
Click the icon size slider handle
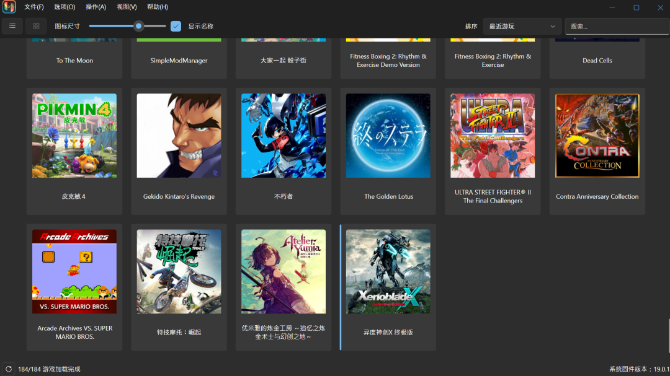tap(139, 26)
